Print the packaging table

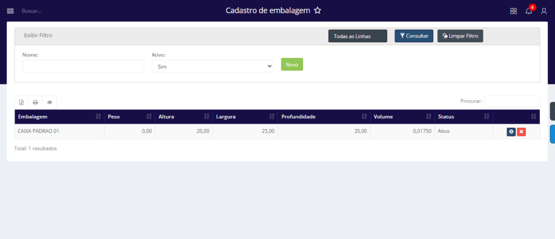[35, 102]
